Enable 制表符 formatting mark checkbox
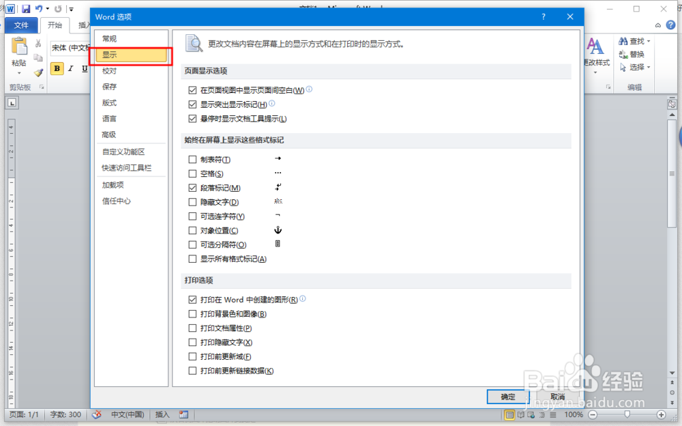The height and width of the screenshot is (426, 682). tap(192, 160)
